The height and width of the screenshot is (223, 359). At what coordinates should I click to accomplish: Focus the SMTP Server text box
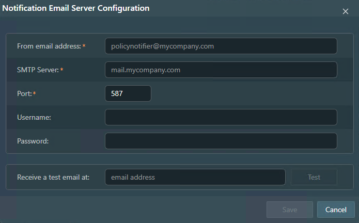tap(221, 70)
